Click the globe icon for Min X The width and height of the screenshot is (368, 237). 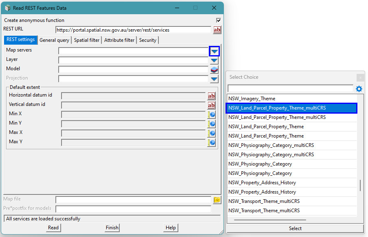pos(211,114)
